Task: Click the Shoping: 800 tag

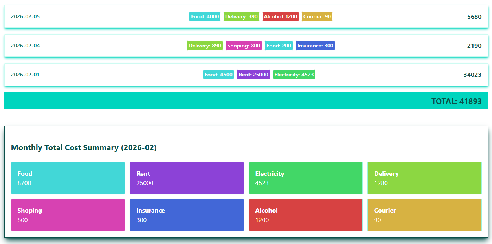Action: coord(244,46)
